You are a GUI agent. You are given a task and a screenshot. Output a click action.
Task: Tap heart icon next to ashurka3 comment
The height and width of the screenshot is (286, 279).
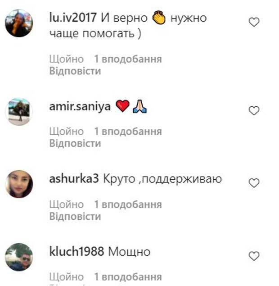(x=254, y=183)
